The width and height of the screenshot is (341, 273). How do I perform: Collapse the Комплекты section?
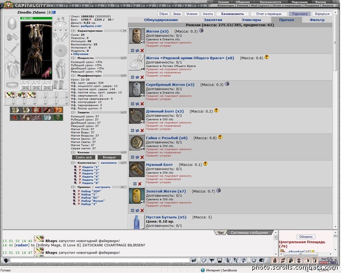tap(73, 163)
